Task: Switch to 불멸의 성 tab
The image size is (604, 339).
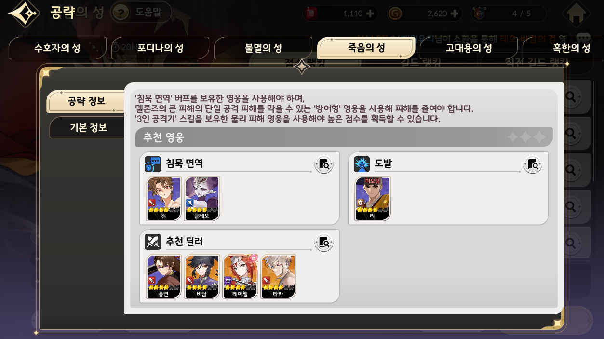Action: click(x=263, y=48)
